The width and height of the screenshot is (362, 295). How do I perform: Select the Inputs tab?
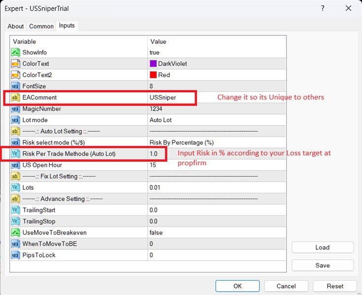(x=66, y=26)
